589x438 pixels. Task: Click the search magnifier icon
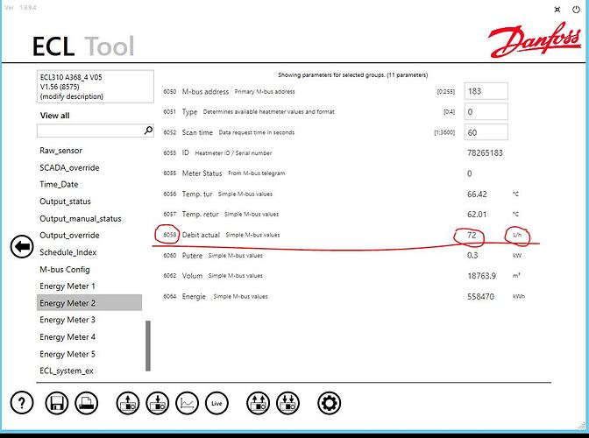148,131
